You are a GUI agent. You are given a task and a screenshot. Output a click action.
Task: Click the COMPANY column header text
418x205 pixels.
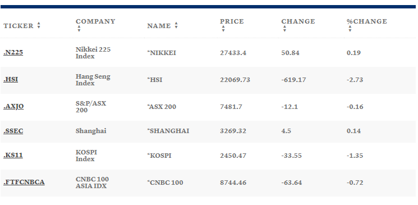(x=95, y=21)
